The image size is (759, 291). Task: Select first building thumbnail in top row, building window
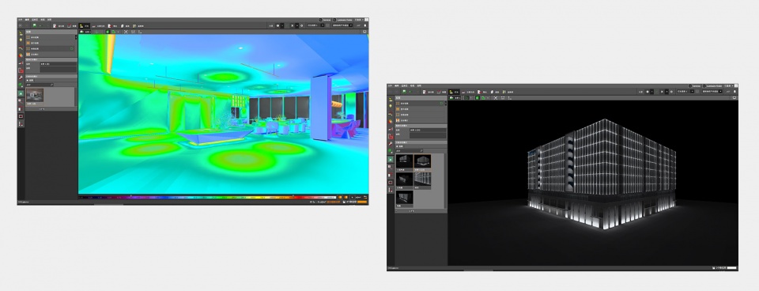coord(404,163)
